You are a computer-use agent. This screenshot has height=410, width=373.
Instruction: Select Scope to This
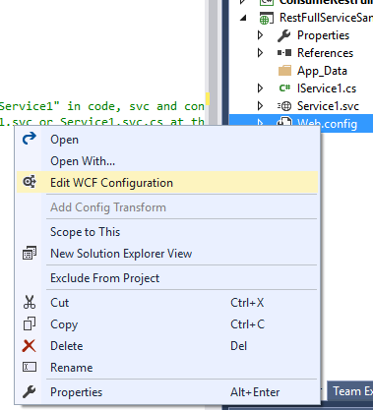click(x=167, y=232)
